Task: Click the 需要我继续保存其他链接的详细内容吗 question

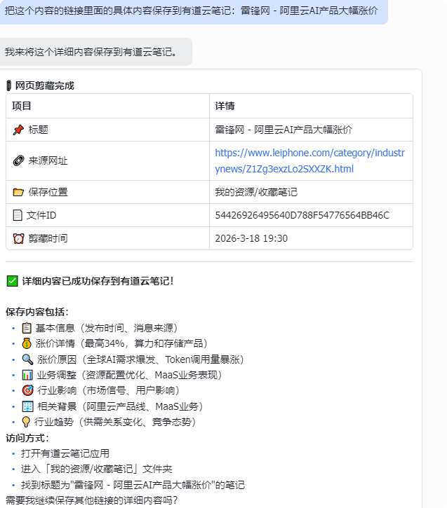Action: point(92,500)
